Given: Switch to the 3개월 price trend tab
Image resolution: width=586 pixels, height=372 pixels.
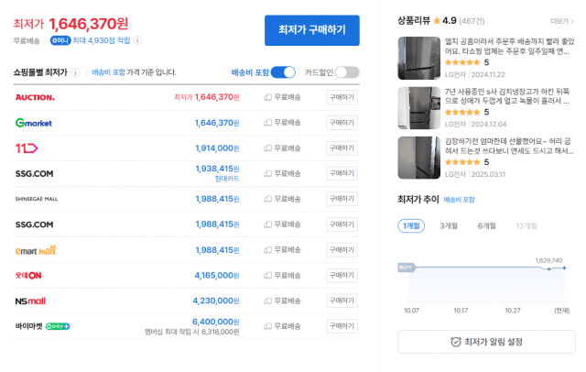Looking at the screenshot, I should click(x=449, y=225).
